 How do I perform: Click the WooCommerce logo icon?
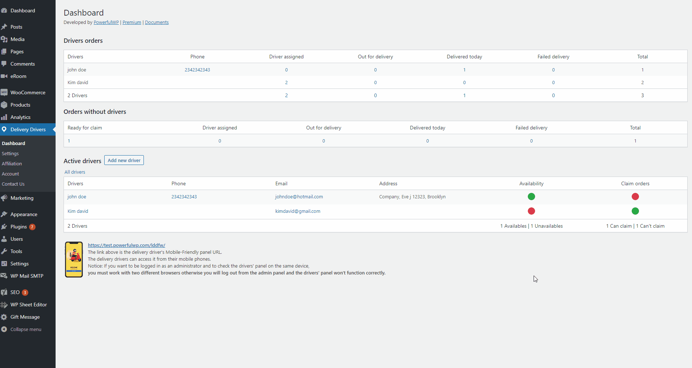(4, 92)
